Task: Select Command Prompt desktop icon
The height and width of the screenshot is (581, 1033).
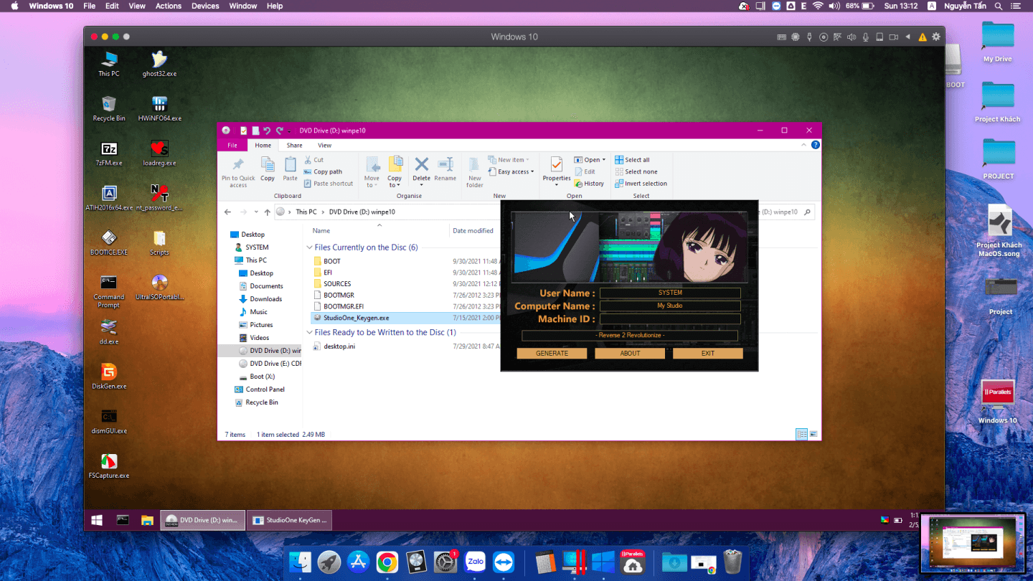Action: [x=109, y=291]
